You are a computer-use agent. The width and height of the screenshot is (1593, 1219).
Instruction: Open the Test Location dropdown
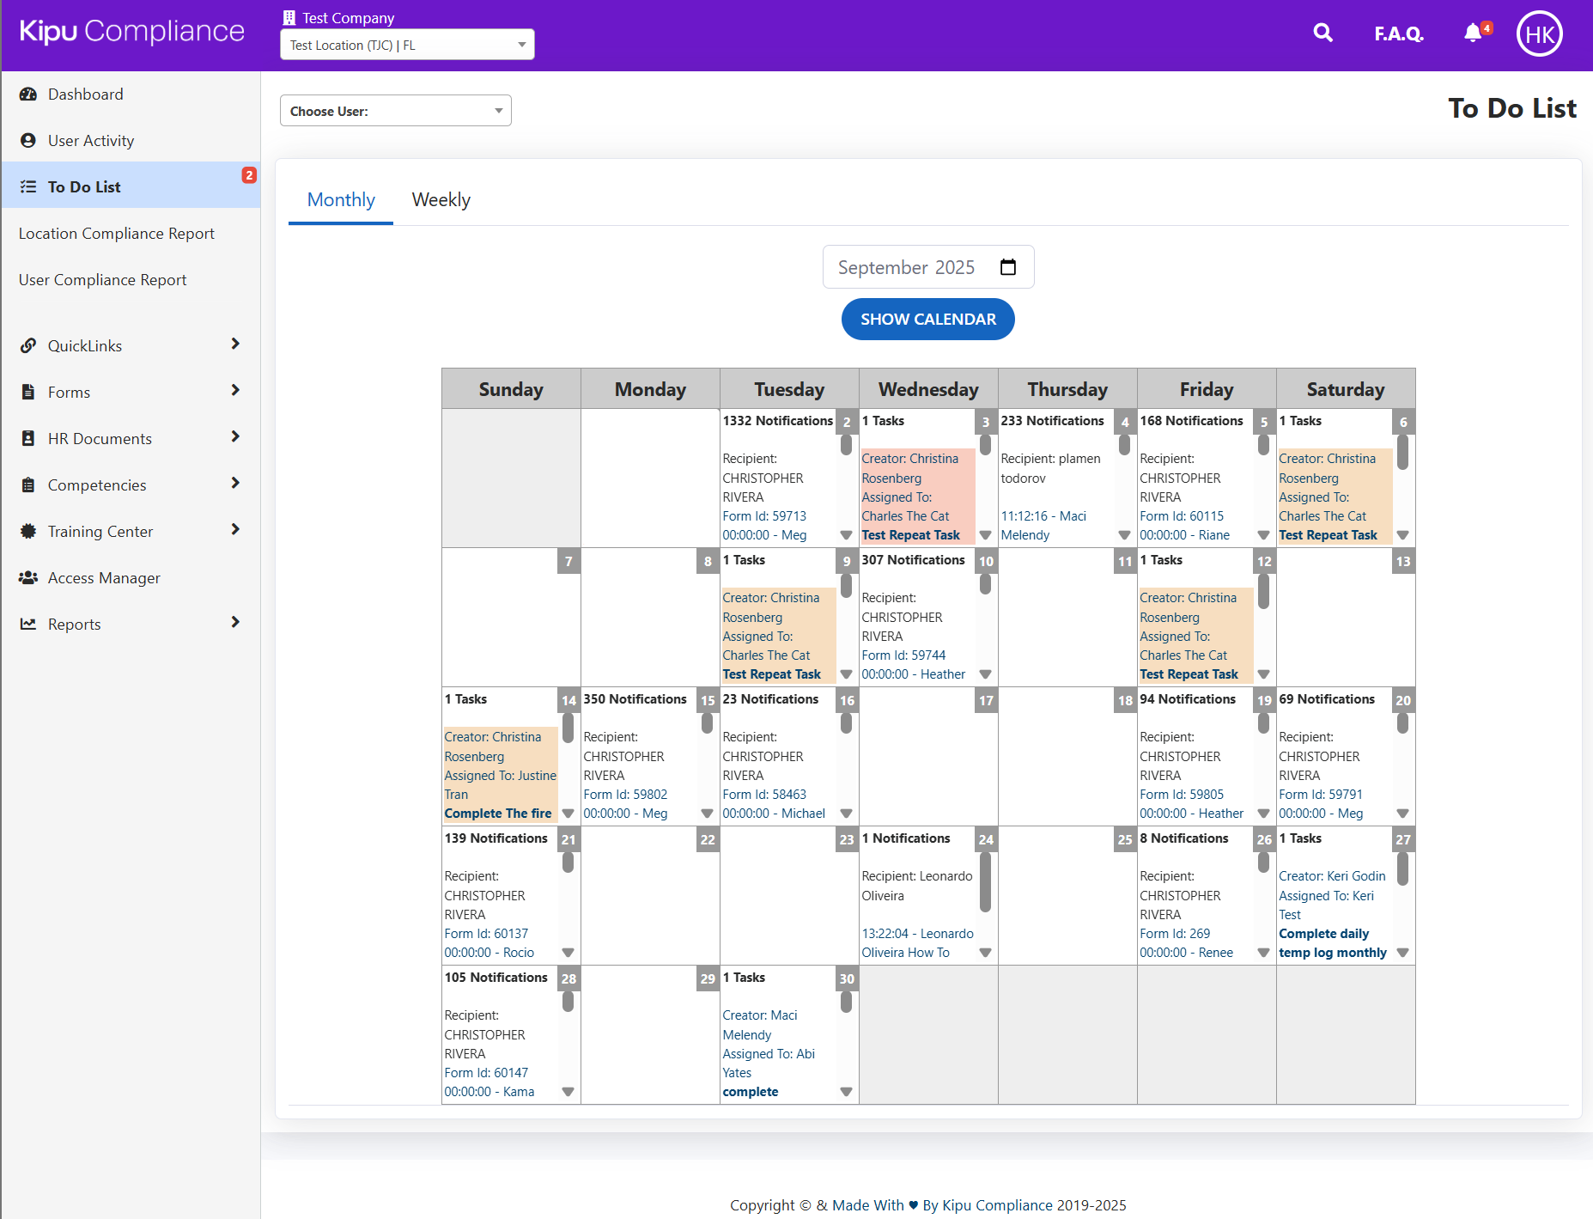coord(407,45)
